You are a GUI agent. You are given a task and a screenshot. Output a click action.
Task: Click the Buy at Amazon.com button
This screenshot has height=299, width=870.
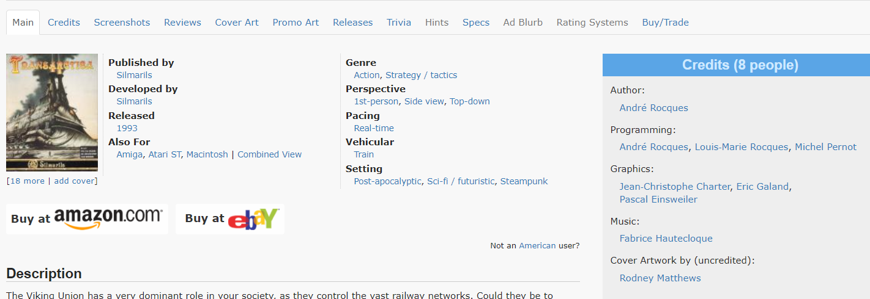[87, 218]
